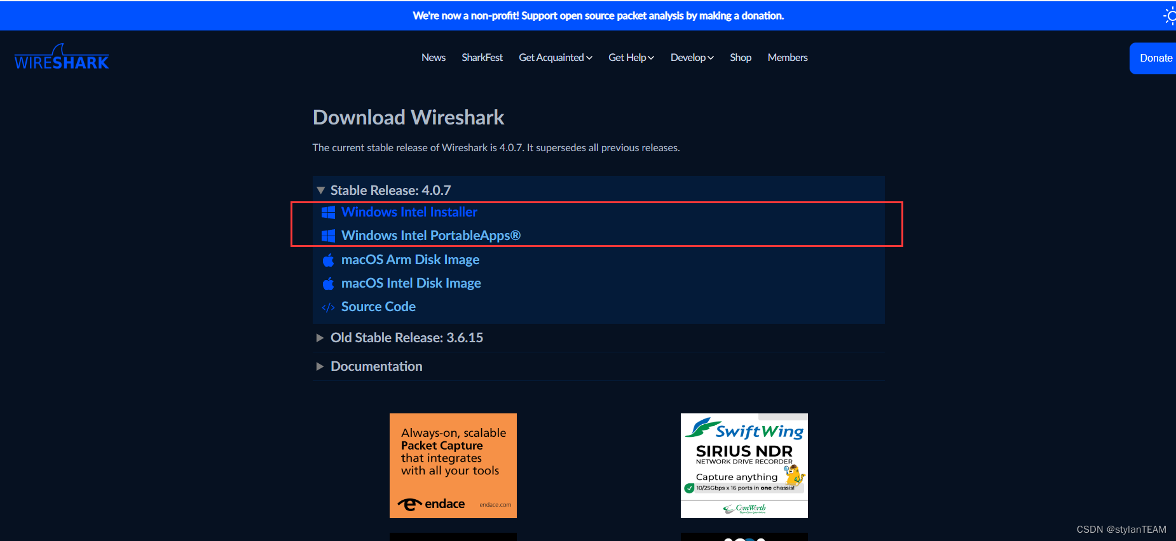Go to the SharkFest page

tap(482, 57)
